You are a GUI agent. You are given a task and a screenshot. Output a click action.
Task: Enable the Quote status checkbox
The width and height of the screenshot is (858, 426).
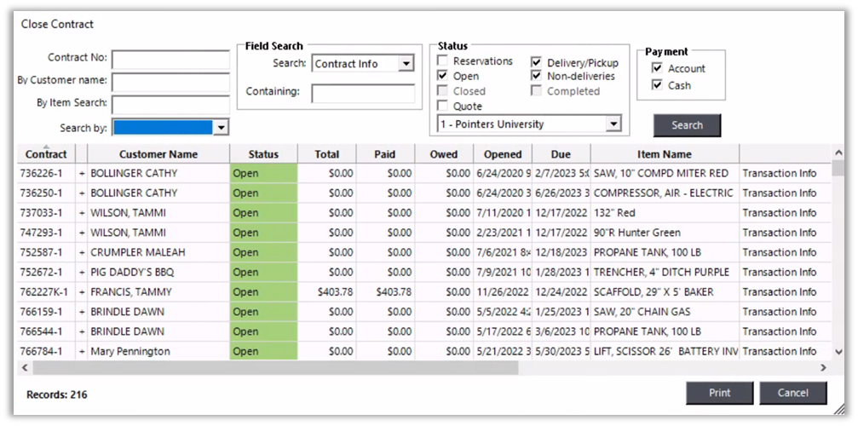tap(443, 106)
